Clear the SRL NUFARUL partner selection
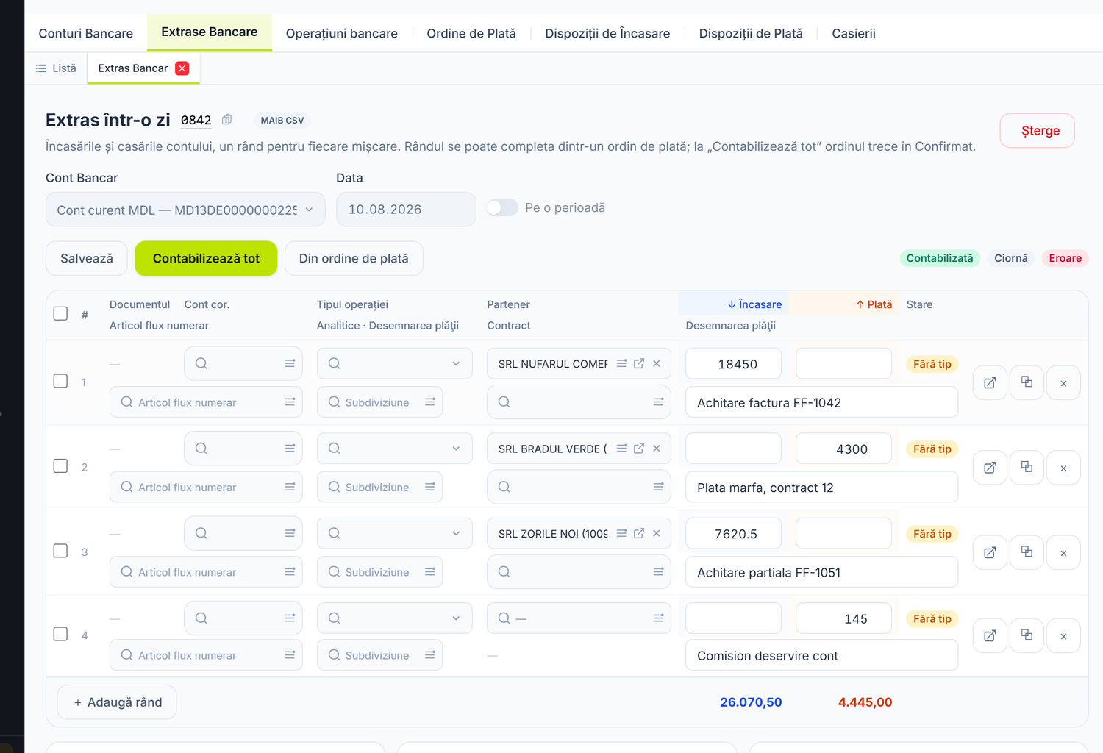The image size is (1103, 753). (x=657, y=363)
